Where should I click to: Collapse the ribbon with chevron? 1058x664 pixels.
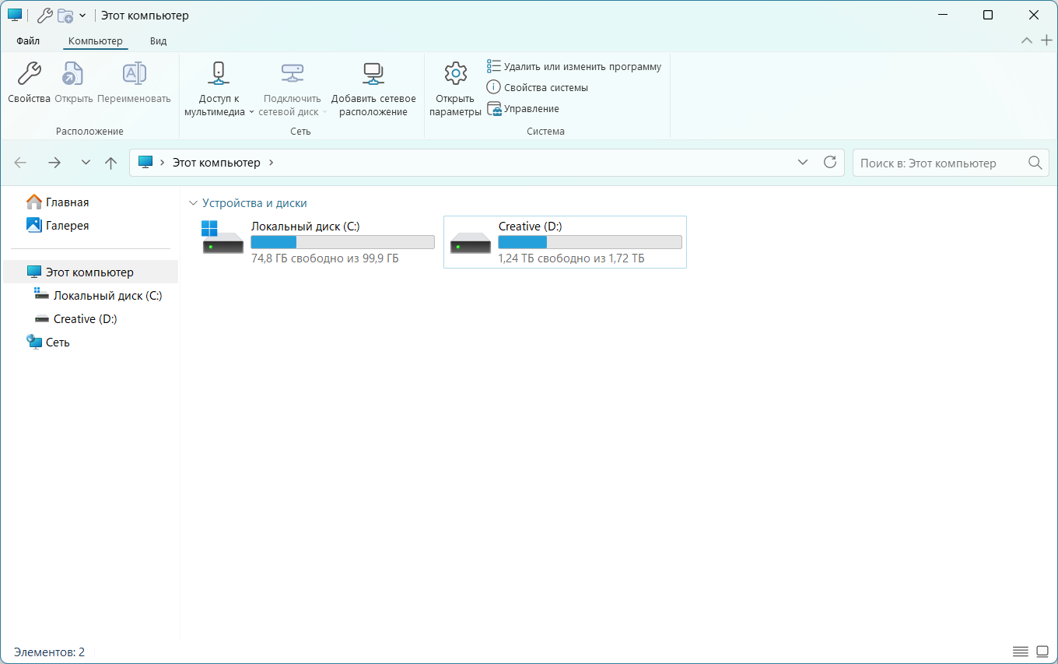point(1027,40)
